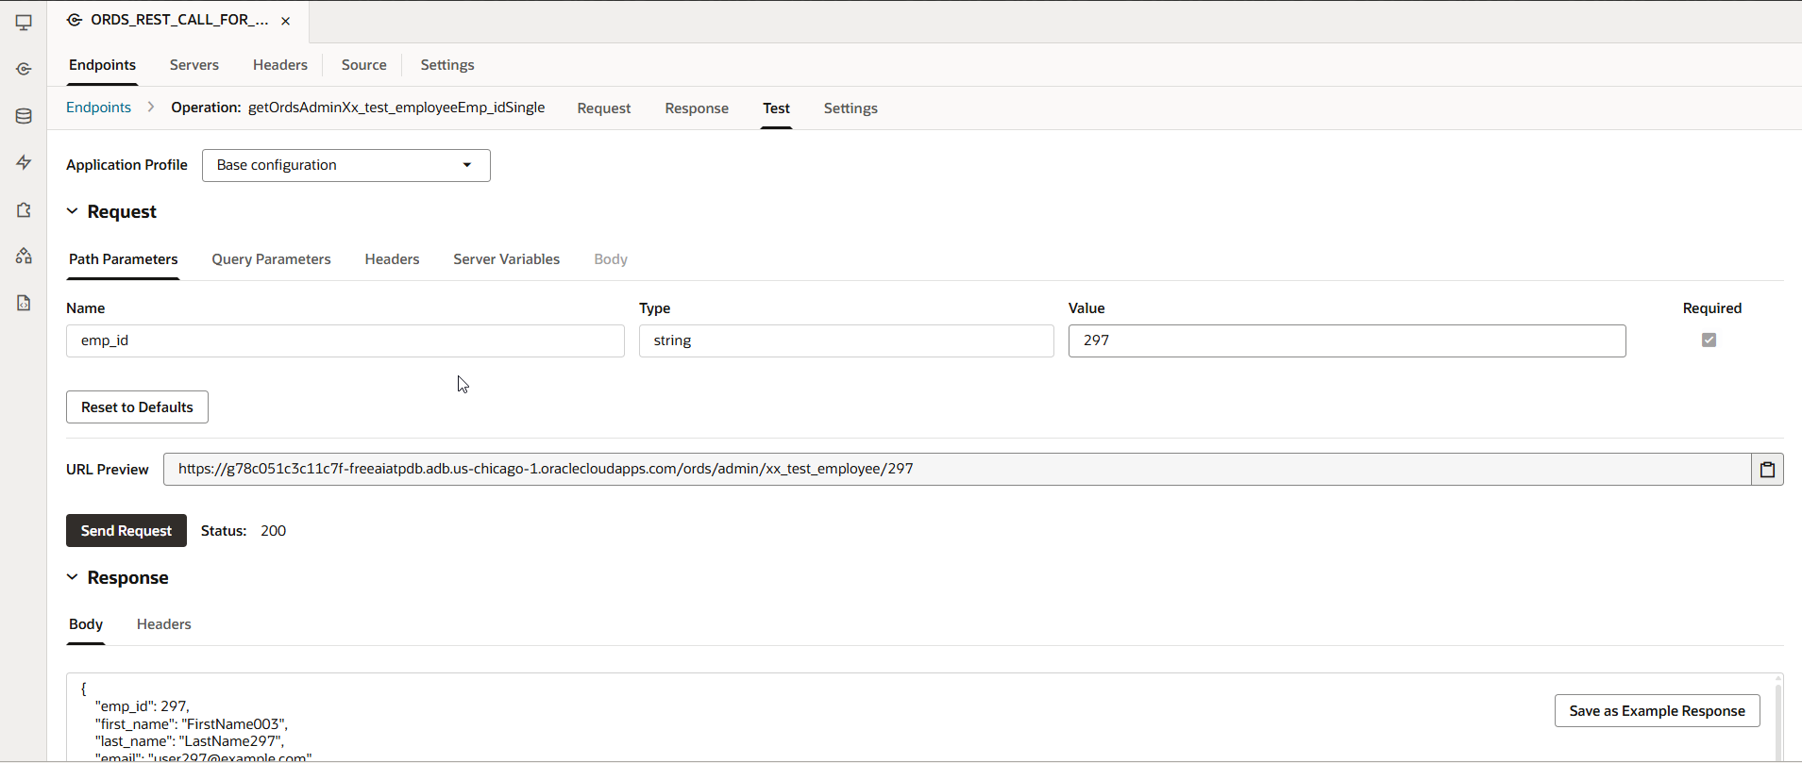This screenshot has height=763, width=1802.
Task: Click the shapes icon in sidebar
Action: [24, 256]
